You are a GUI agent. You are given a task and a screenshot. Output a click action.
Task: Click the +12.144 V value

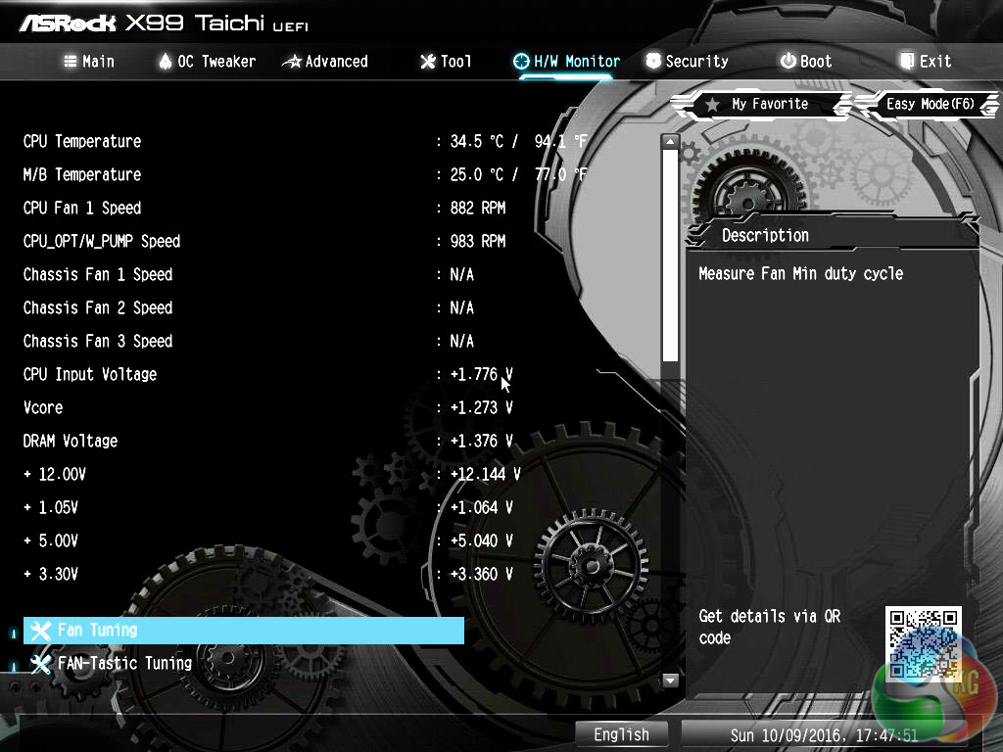[485, 474]
